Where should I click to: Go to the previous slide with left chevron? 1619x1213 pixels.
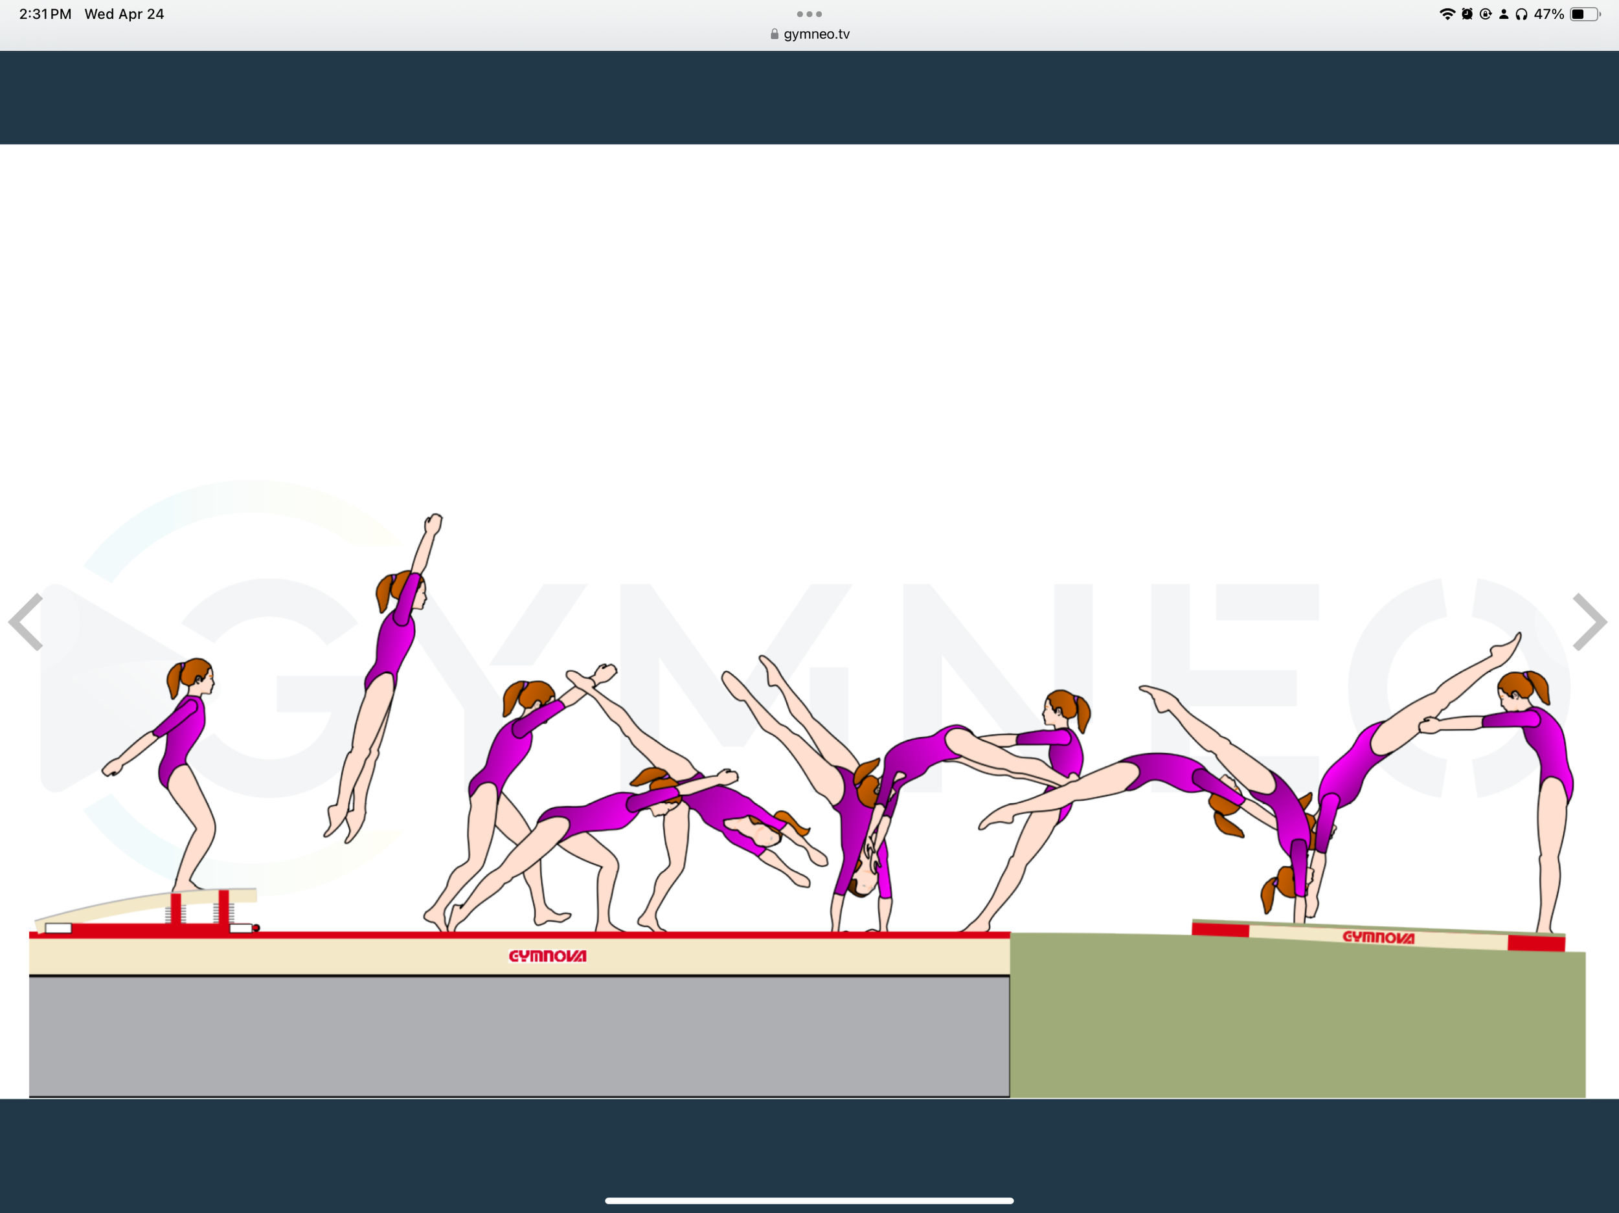[27, 622]
